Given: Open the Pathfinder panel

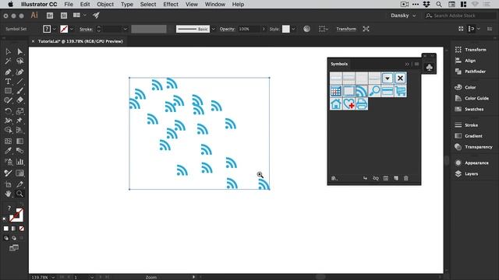Looking at the screenshot, I should (471, 72).
